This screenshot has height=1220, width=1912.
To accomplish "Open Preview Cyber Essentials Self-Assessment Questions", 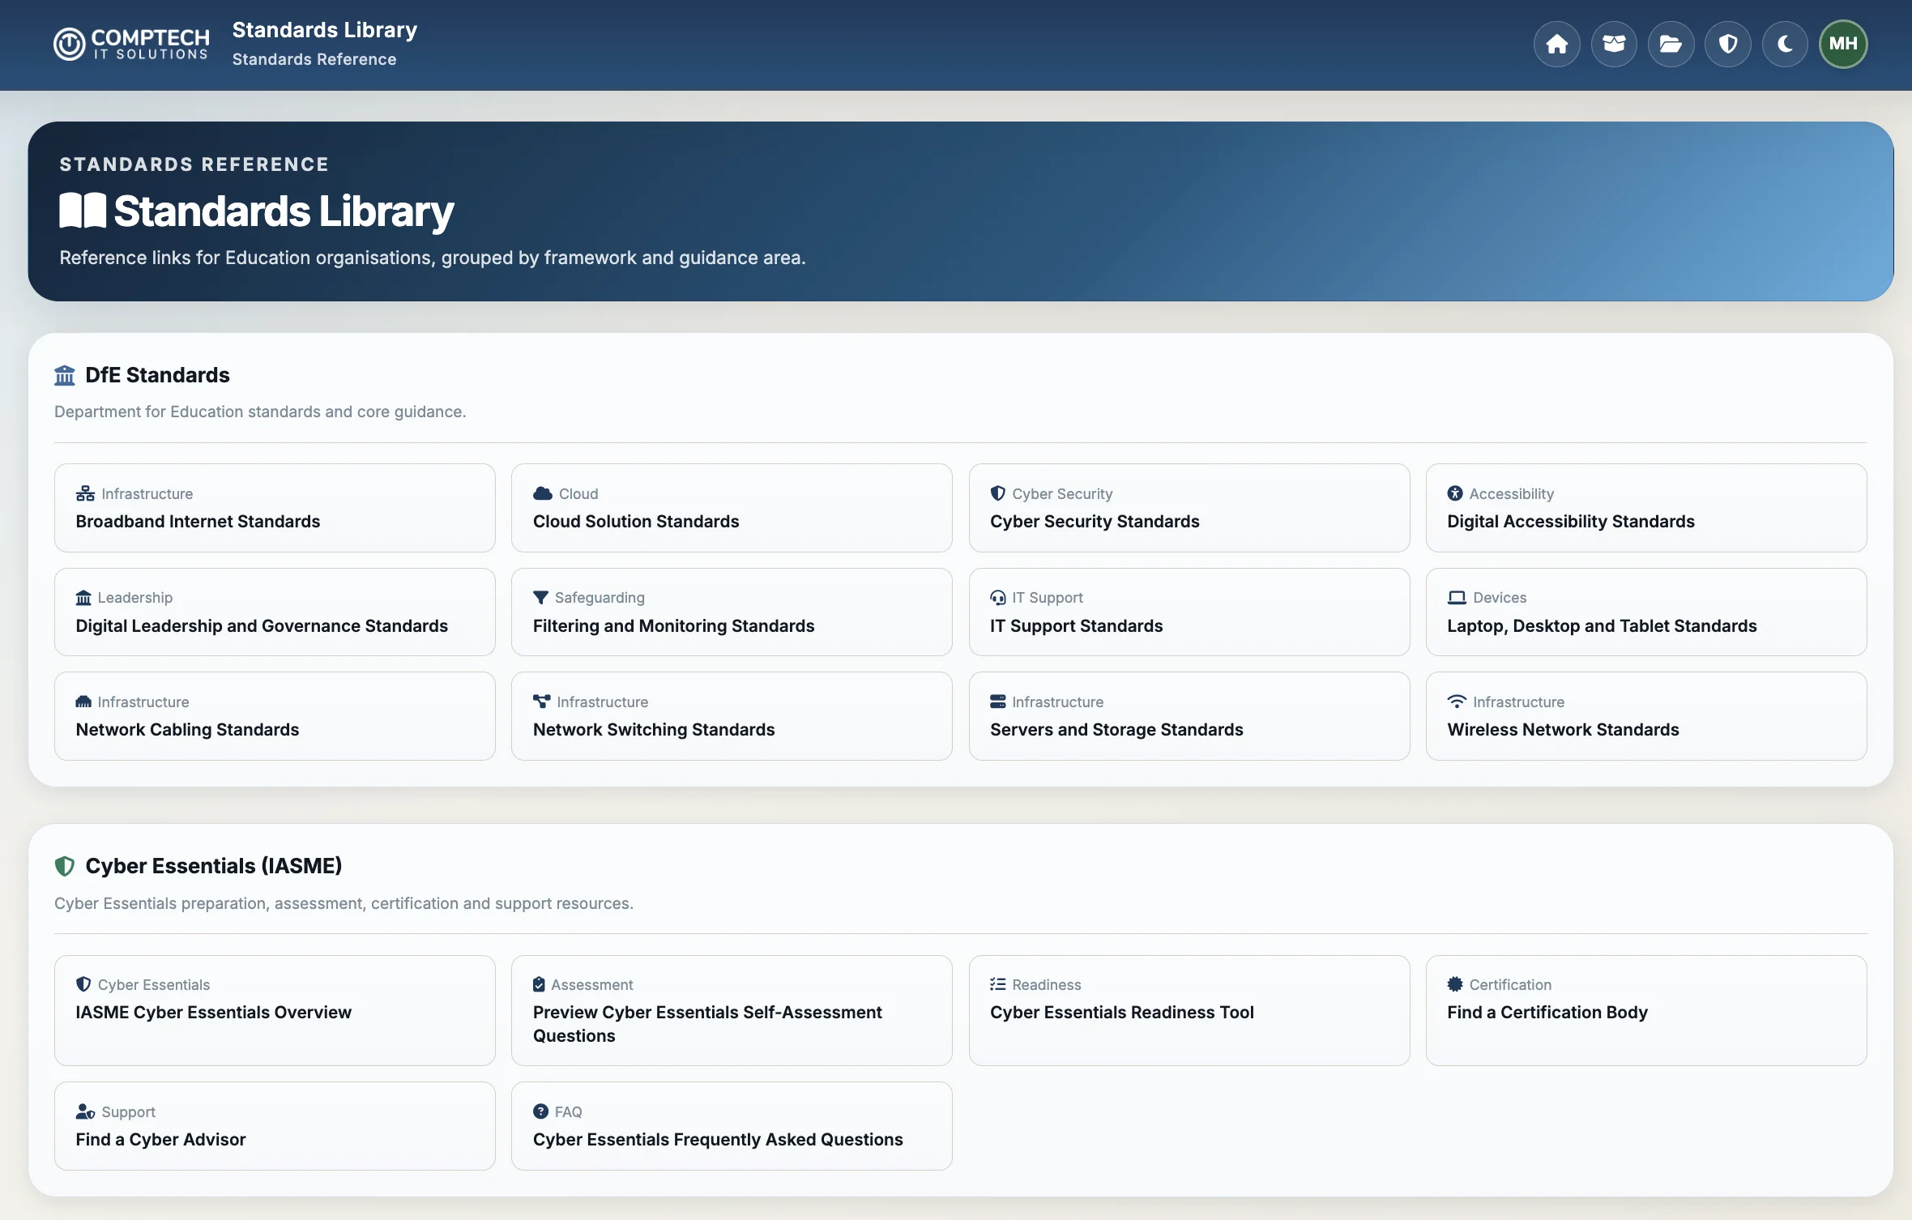I will point(732,1010).
